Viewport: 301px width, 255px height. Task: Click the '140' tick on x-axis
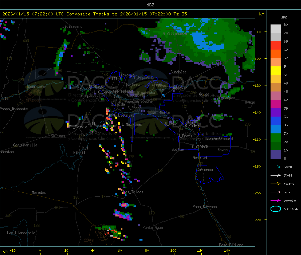227,250
